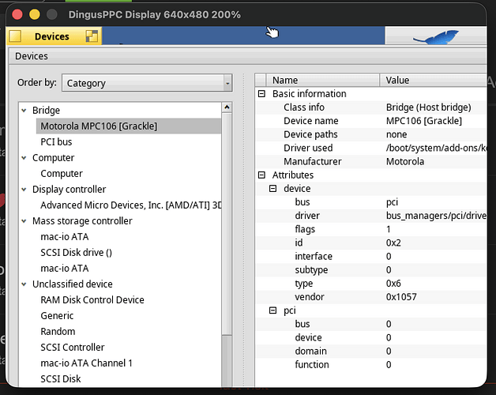
Task: Collapse the pci attributes group
Action: pyautogui.click(x=272, y=310)
